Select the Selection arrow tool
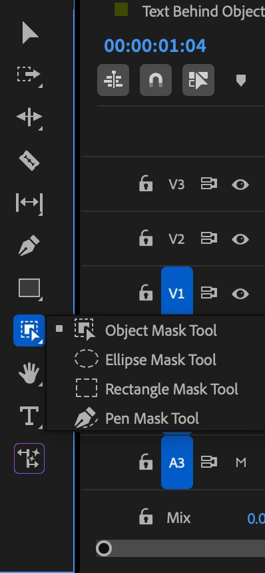Viewport: 265px width, 573px height. pos(30,33)
